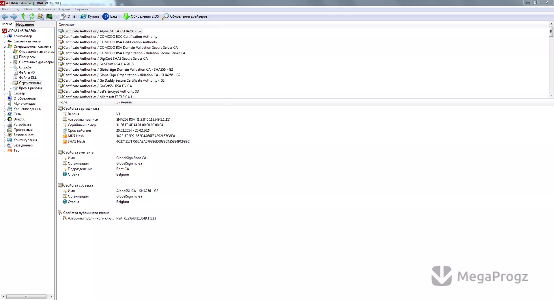Click the green monitor toolbar icon
The image size is (554, 300).
coord(49,16)
